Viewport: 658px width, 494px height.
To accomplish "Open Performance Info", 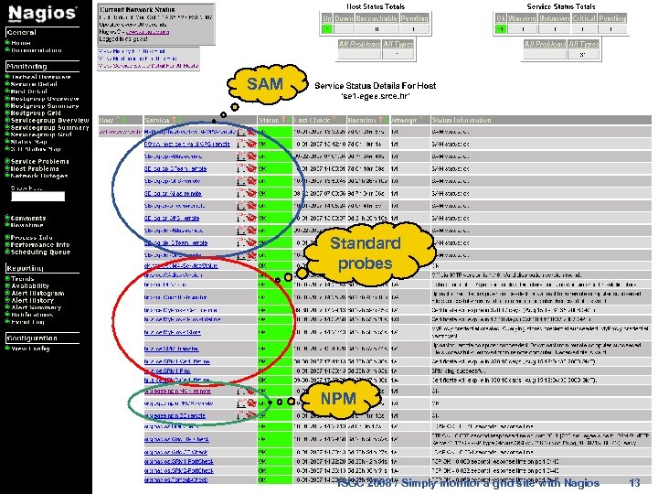I will point(40,244).
